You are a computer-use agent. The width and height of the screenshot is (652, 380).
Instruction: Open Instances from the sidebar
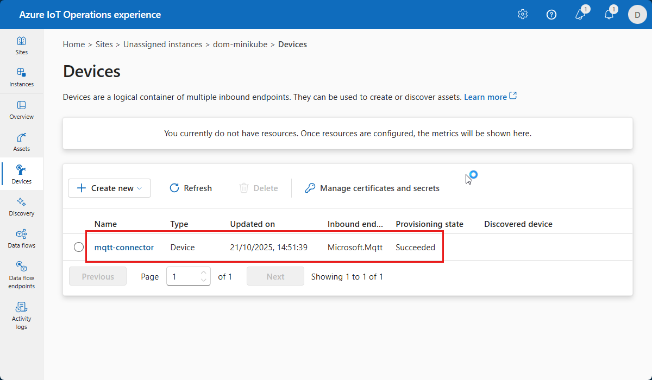pos(21,78)
